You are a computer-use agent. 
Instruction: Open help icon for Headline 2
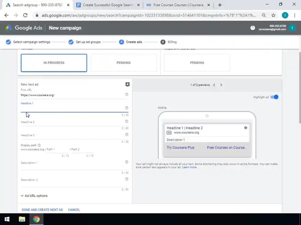click(x=127, y=121)
